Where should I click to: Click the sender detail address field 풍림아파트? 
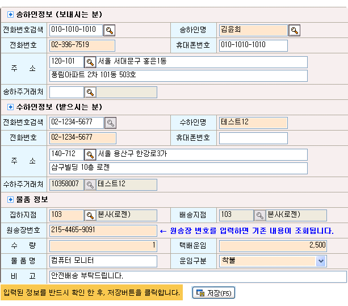click(x=178, y=76)
